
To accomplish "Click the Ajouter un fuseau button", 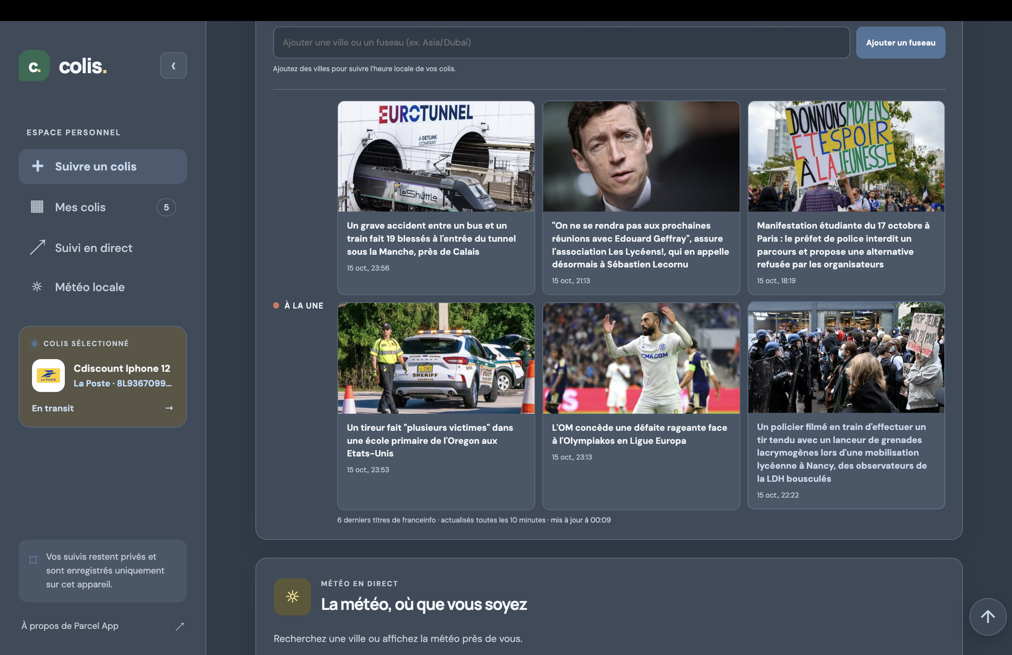I will click(x=900, y=43).
